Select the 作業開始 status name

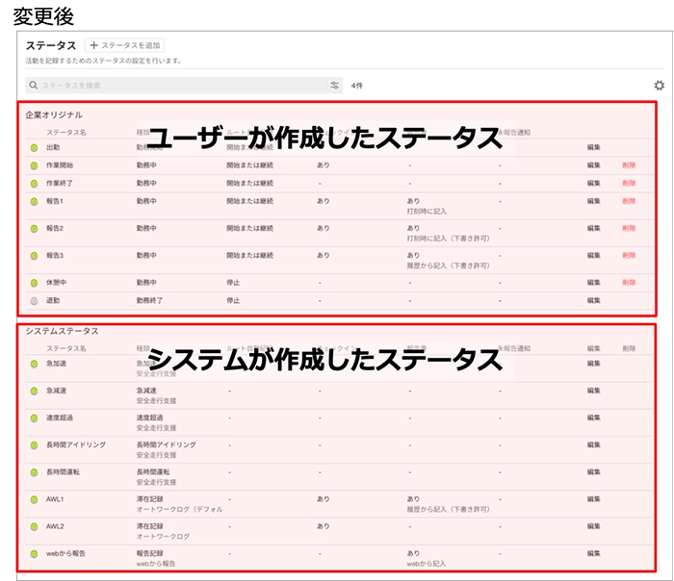pos(60,165)
